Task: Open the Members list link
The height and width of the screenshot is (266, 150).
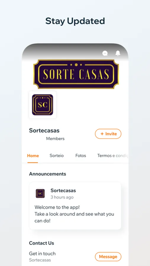Action: pyautogui.click(x=55, y=139)
